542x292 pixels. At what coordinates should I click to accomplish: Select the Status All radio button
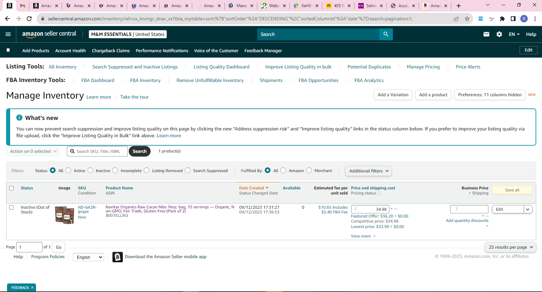53,170
